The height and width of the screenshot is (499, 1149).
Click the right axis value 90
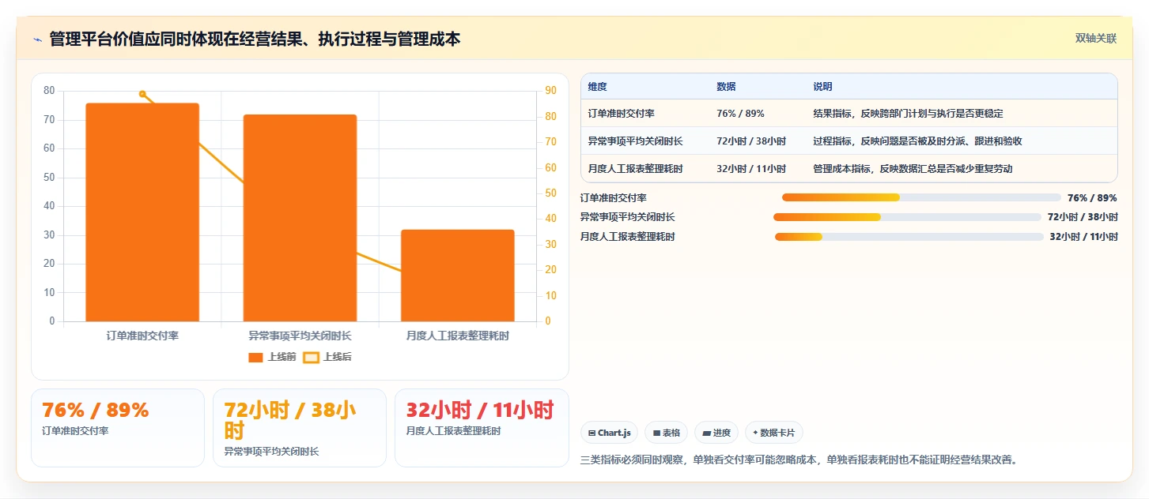550,91
